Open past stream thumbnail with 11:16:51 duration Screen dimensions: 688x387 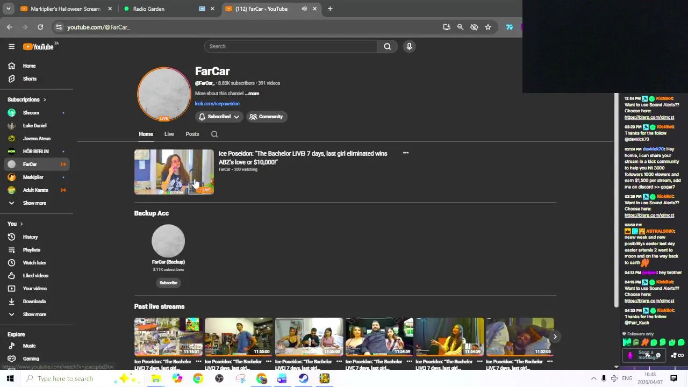(x=168, y=337)
